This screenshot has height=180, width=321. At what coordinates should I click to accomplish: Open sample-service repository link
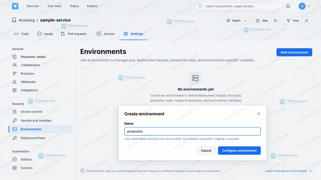pos(55,20)
